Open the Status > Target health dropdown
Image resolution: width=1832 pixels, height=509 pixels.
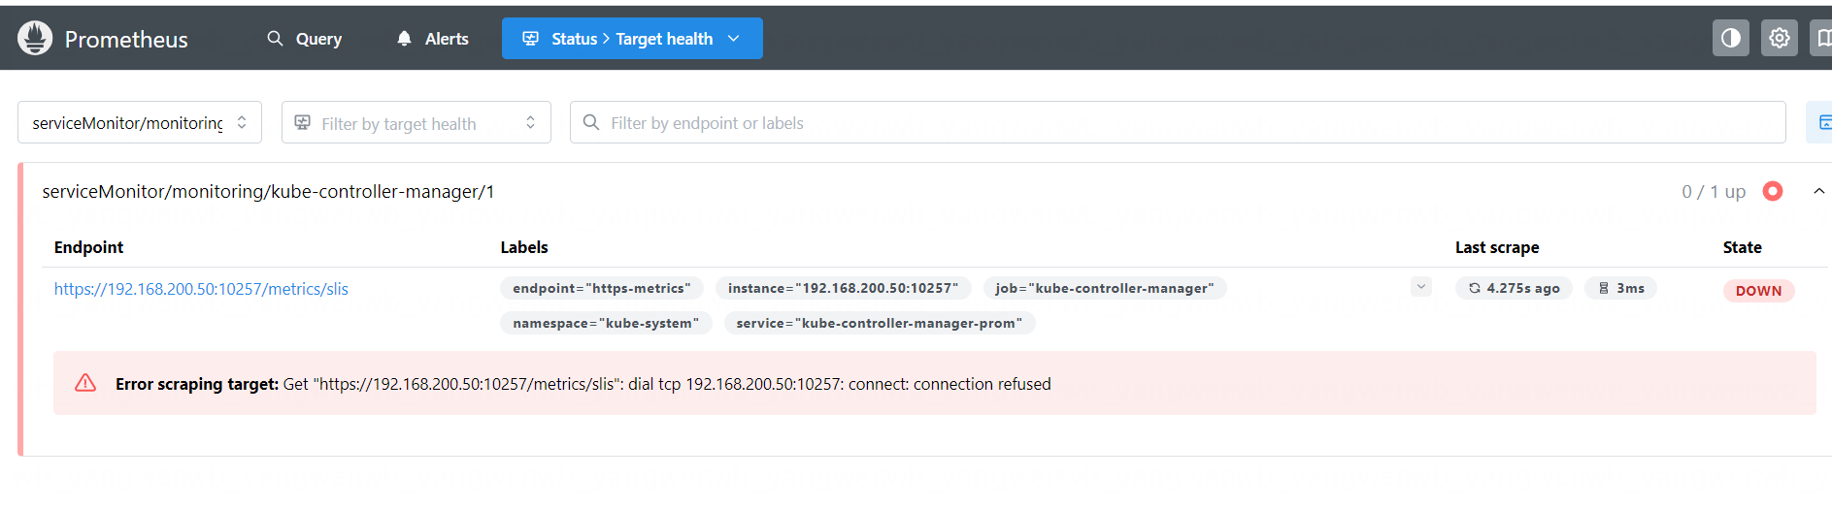click(632, 39)
